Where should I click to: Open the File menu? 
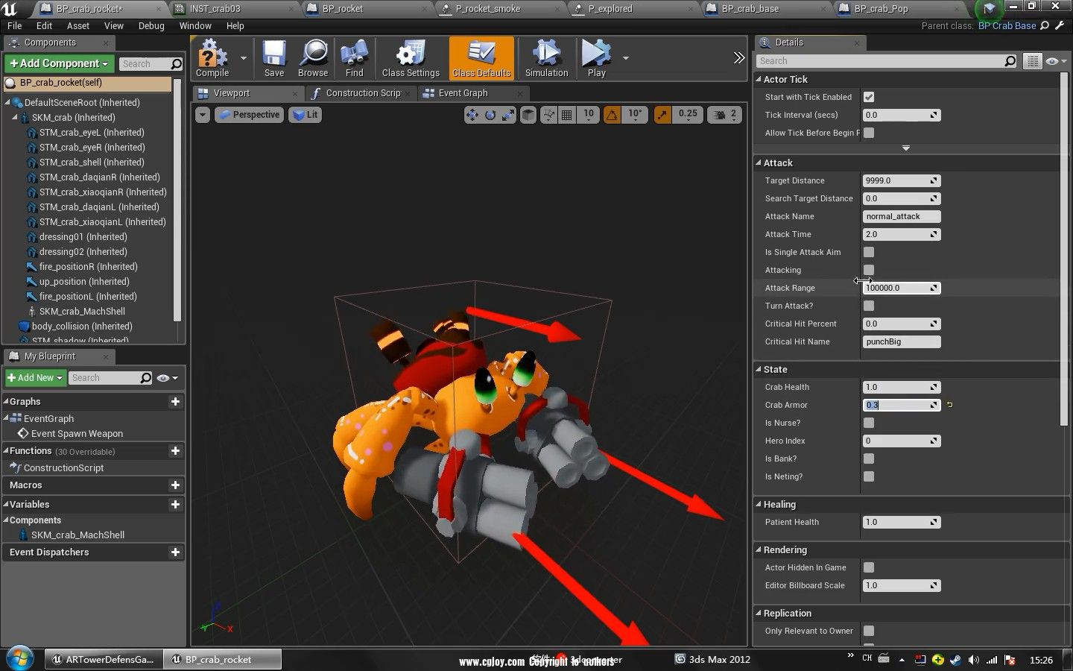click(14, 25)
